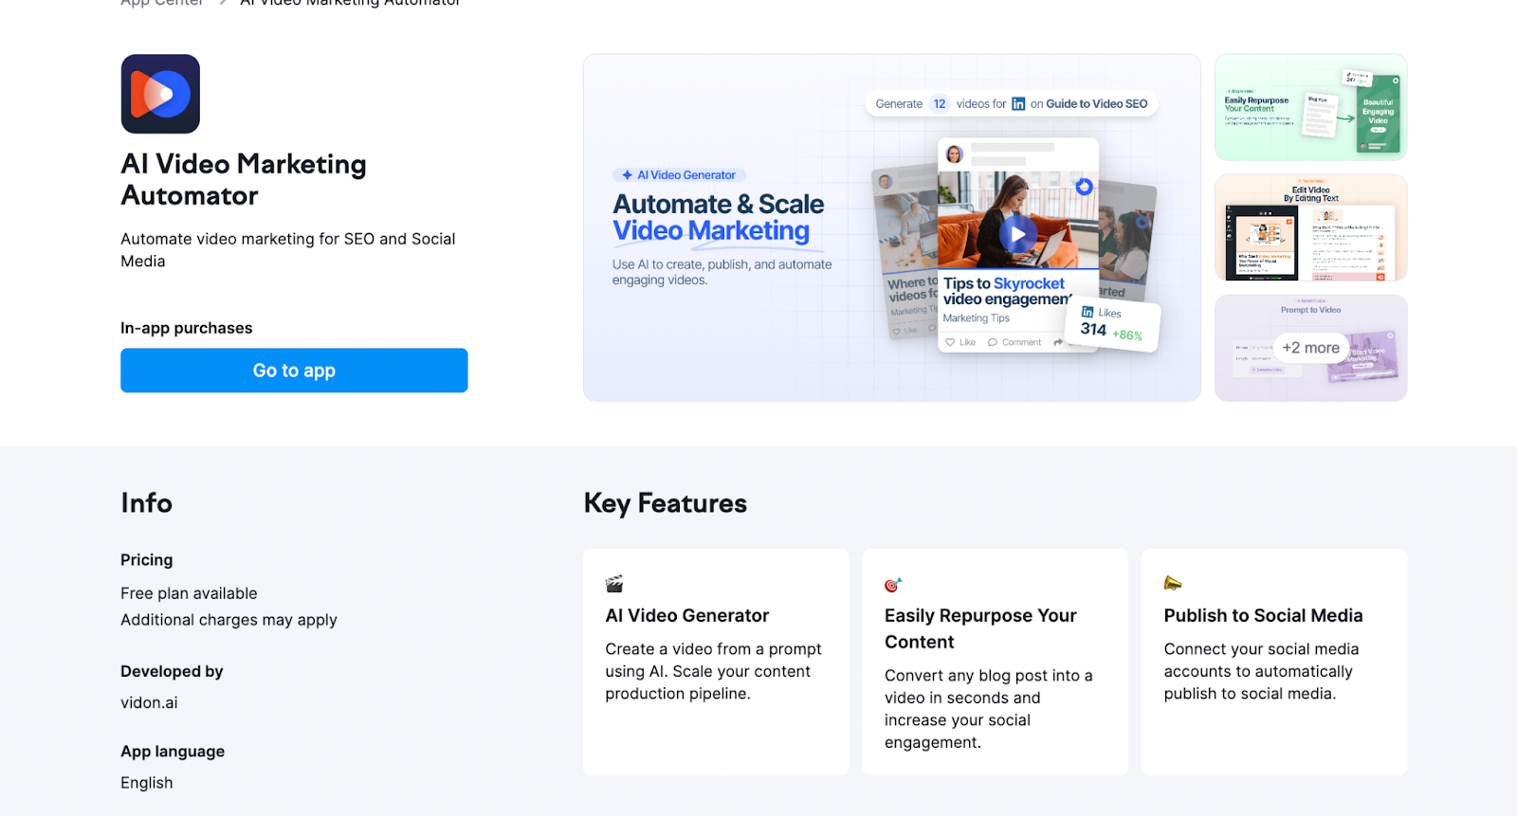The height and width of the screenshot is (816, 1517).
Task: Click the Pricing label
Action: (147, 560)
